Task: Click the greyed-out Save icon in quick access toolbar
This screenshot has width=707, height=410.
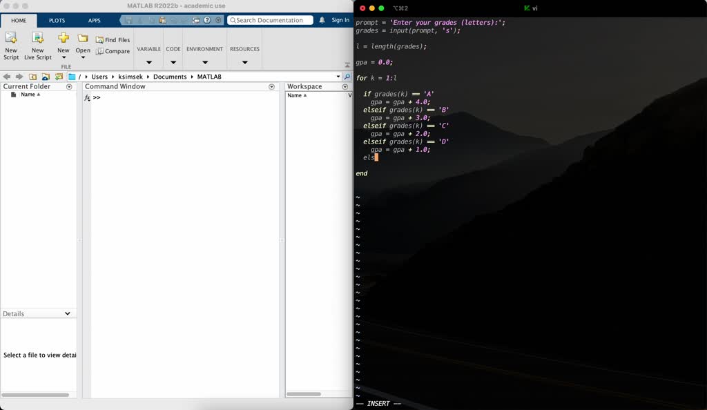Action: point(129,20)
